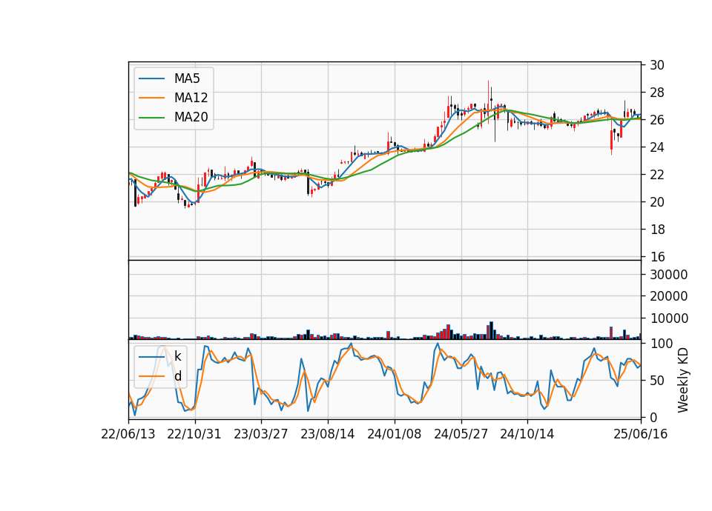The image size is (712, 511).
Task: Click volume axis value 30000
Action: tap(668, 274)
